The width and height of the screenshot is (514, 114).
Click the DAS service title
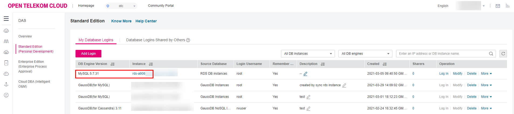click(x=22, y=20)
